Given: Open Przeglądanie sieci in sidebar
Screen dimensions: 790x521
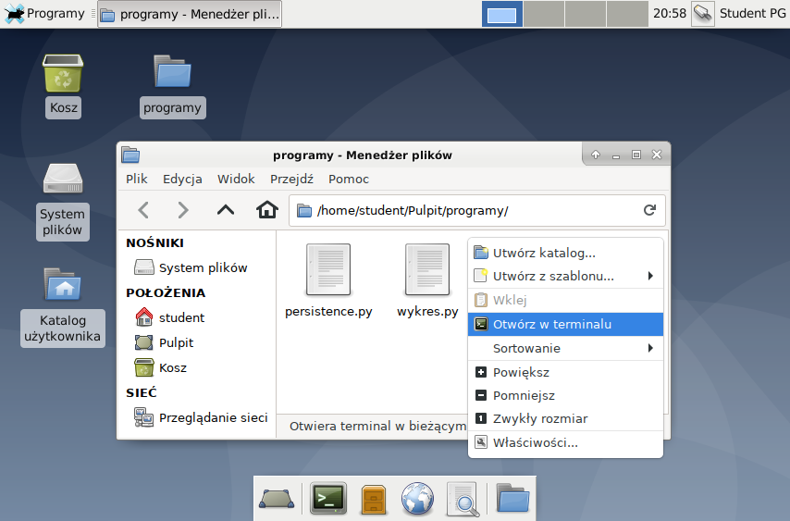Looking at the screenshot, I should point(201,417).
